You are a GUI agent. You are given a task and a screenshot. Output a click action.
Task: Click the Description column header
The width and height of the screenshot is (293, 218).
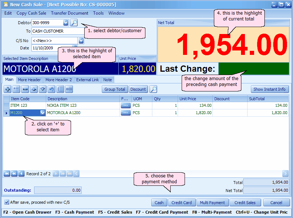coord(83,99)
